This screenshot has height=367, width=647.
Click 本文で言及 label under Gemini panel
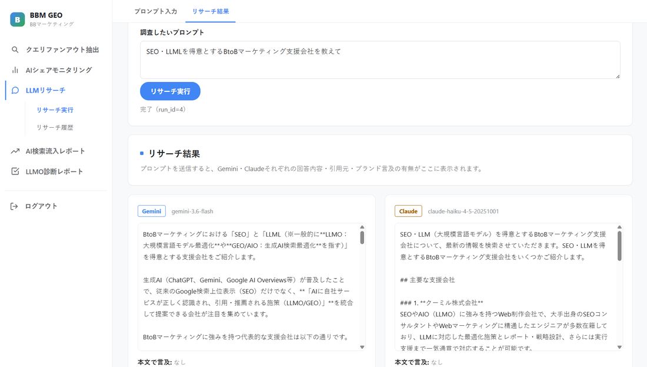click(155, 362)
